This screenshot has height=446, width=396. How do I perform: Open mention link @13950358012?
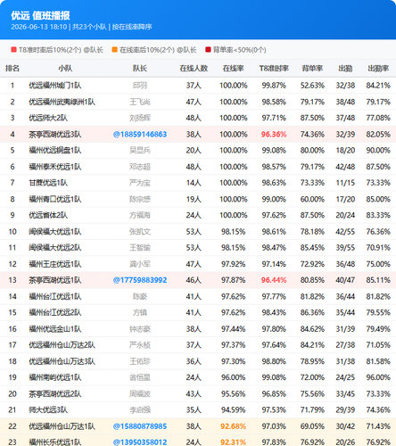tap(140, 442)
